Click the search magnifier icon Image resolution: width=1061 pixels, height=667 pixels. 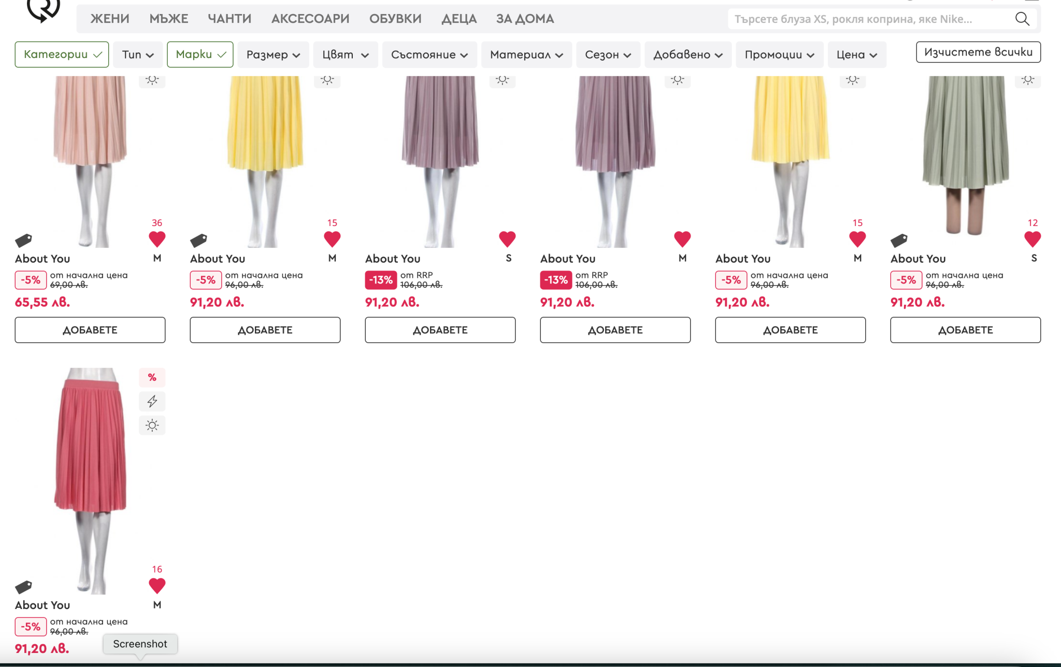(1022, 19)
